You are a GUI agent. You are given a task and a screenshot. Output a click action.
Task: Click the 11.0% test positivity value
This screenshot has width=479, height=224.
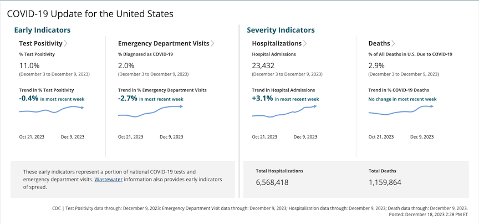29,65
